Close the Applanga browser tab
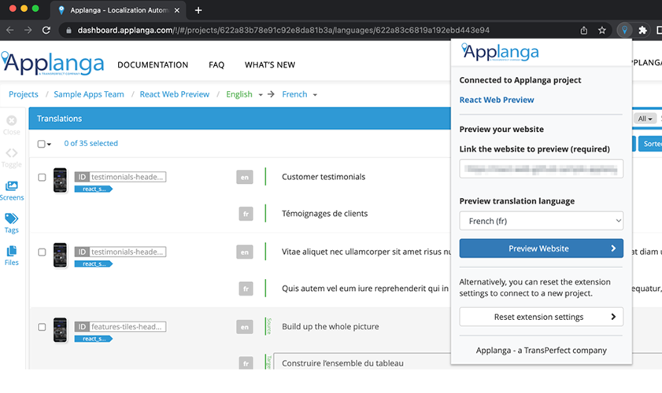Viewport: 662px width, 393px height. point(177,10)
